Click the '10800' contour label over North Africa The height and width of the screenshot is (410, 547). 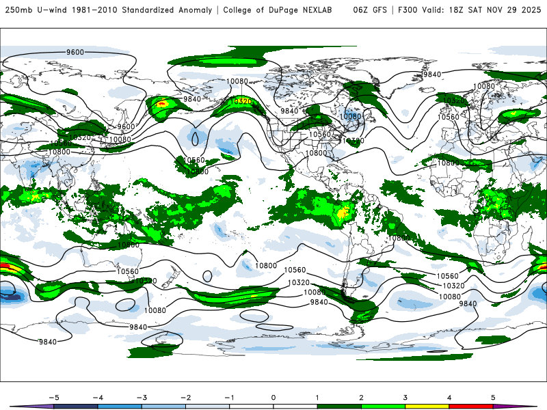[x=448, y=163]
